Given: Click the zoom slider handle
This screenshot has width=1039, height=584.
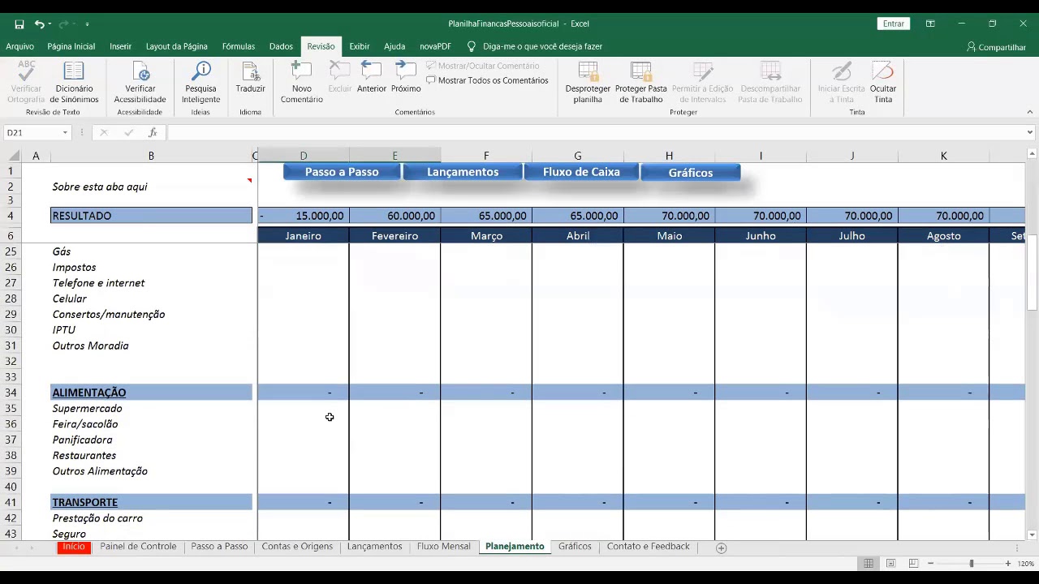Looking at the screenshot, I should [972, 564].
